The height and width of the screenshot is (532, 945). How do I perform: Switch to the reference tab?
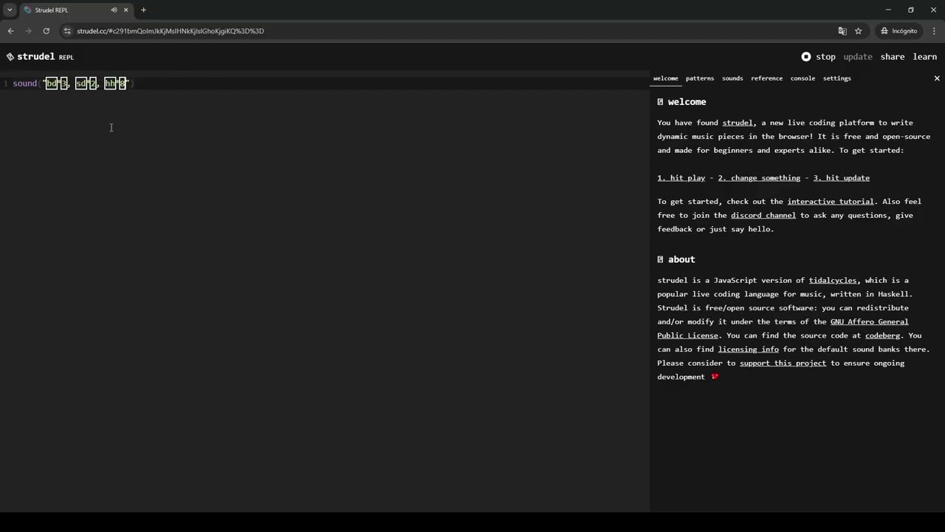(x=766, y=78)
